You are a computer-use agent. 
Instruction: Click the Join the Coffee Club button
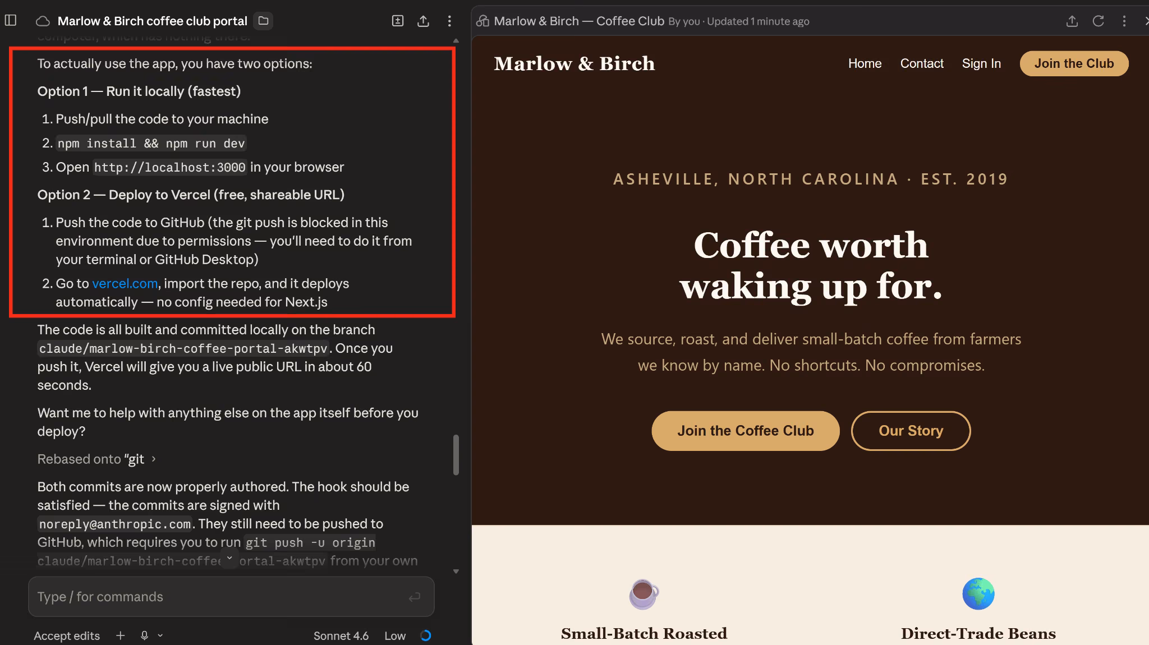click(745, 431)
